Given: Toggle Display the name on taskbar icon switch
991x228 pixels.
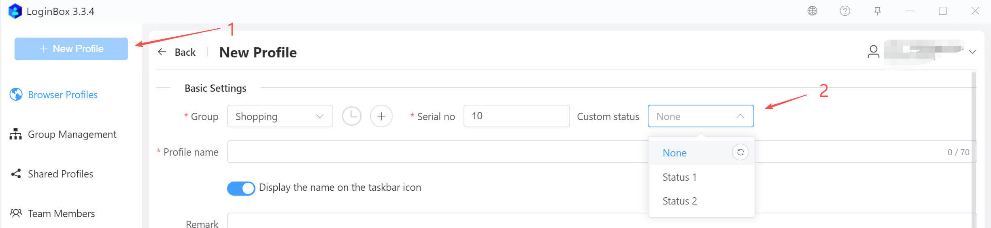Looking at the screenshot, I should click(241, 188).
